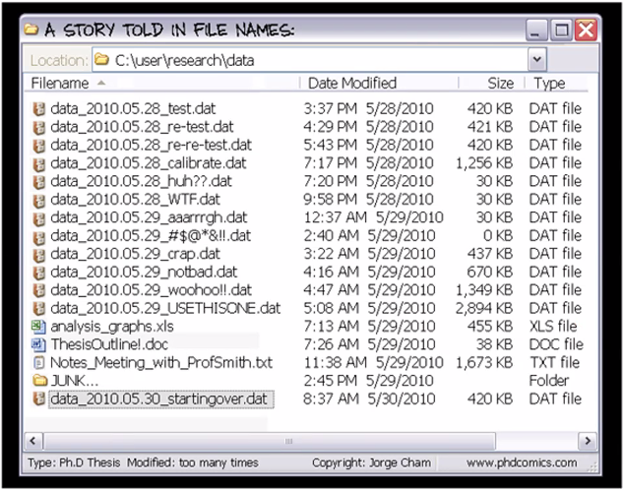Click the 0 KB size value
This screenshot has height=489, width=623.
coord(498,236)
